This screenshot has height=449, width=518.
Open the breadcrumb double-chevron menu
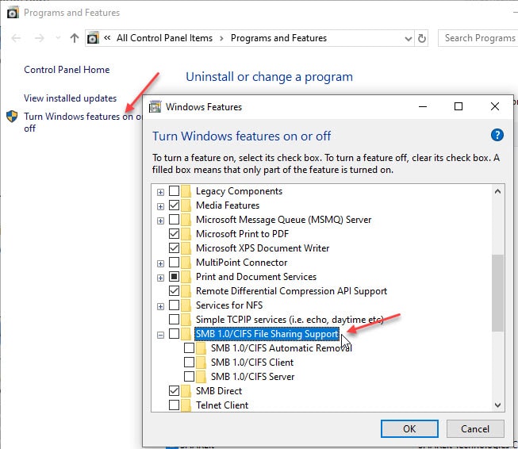[x=107, y=37]
